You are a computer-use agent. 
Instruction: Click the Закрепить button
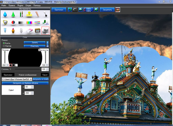(107, 10)
